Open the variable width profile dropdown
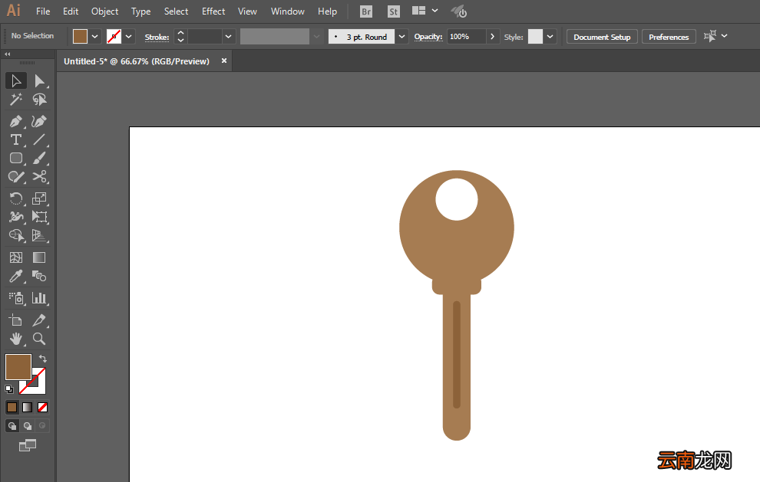The image size is (760, 482). tap(316, 37)
